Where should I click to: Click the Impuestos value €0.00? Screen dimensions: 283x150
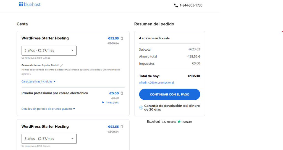[x=196, y=63]
